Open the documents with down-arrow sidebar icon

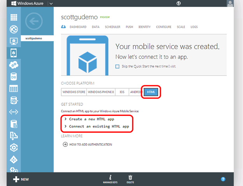click(x=14, y=136)
